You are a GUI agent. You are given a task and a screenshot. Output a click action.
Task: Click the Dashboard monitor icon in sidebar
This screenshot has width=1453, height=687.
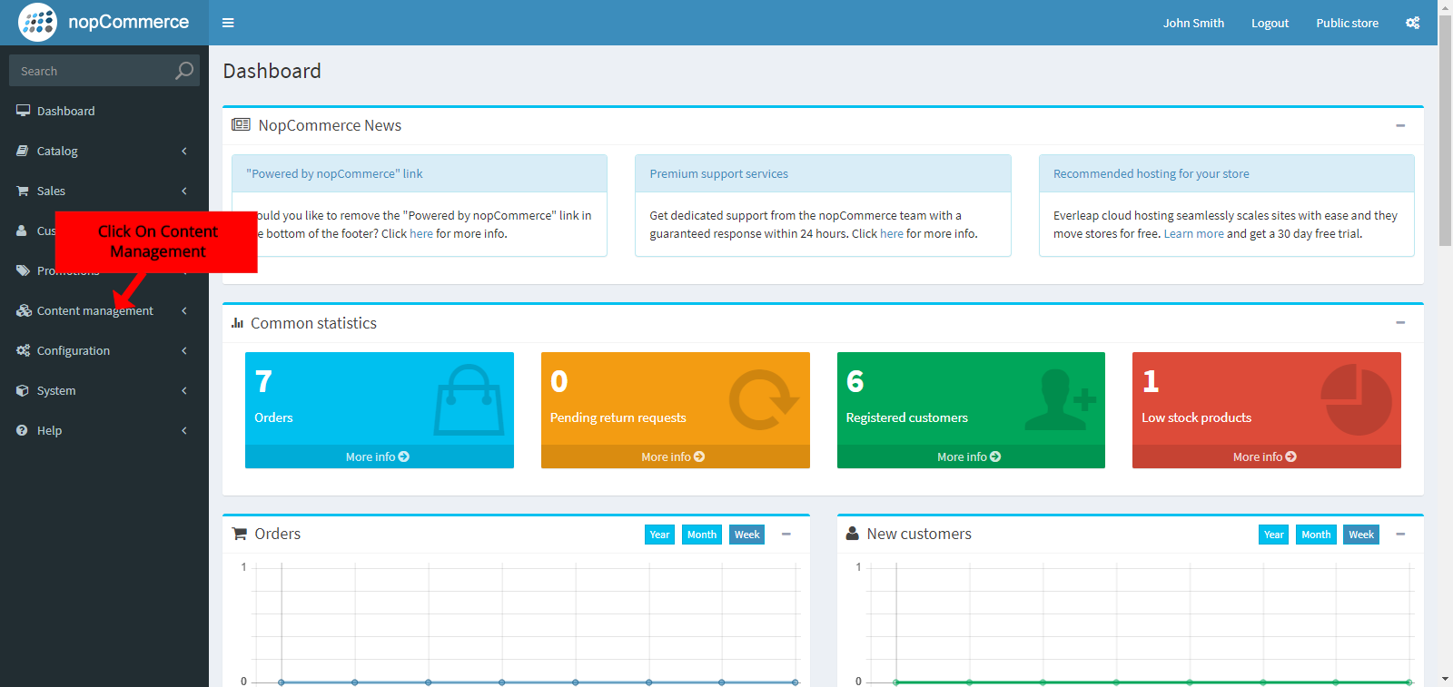point(23,111)
